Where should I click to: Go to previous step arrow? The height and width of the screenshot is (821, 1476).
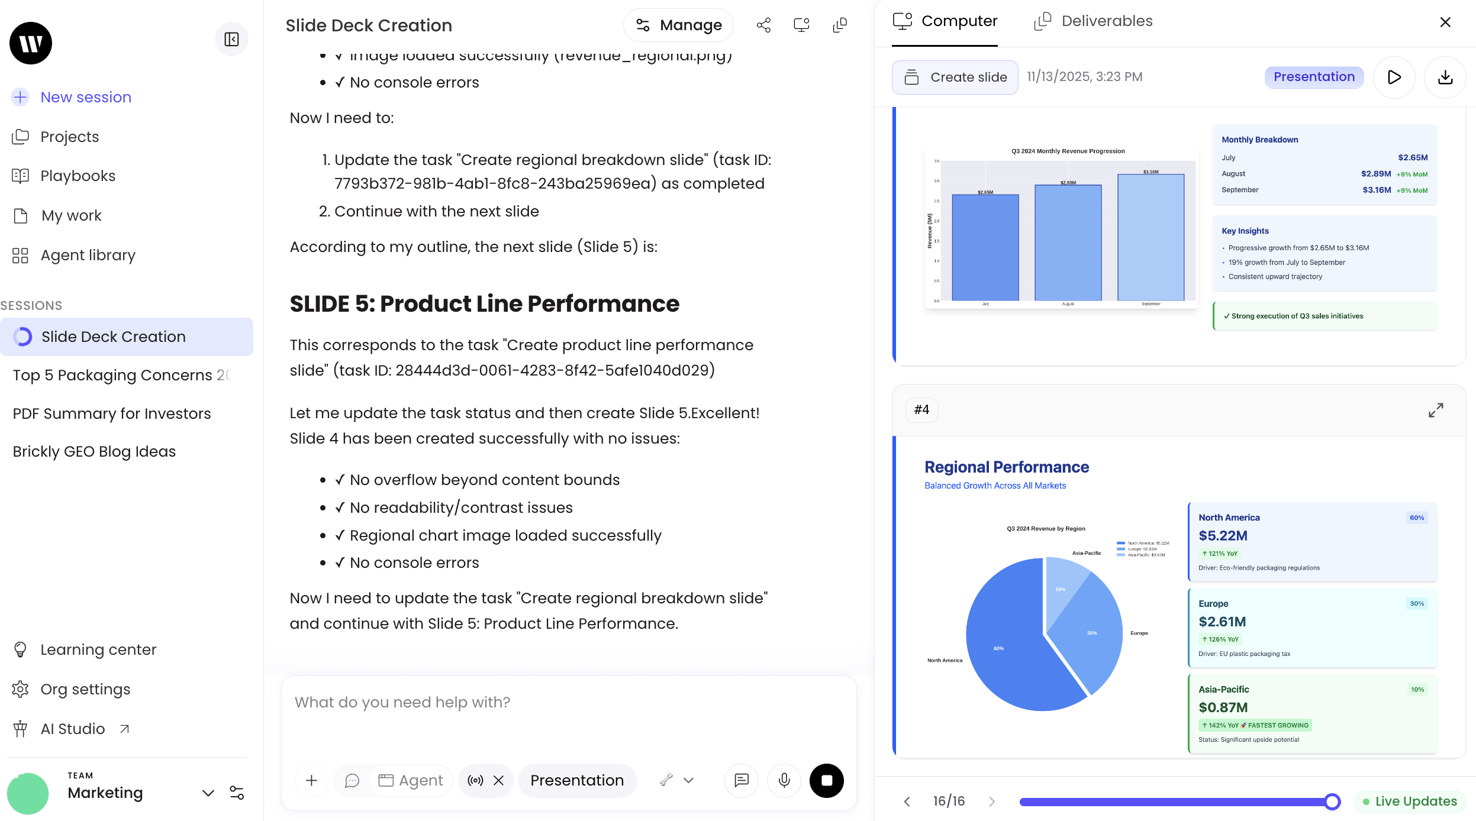coord(907,801)
